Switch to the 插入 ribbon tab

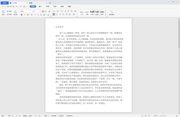[x=40, y=6]
